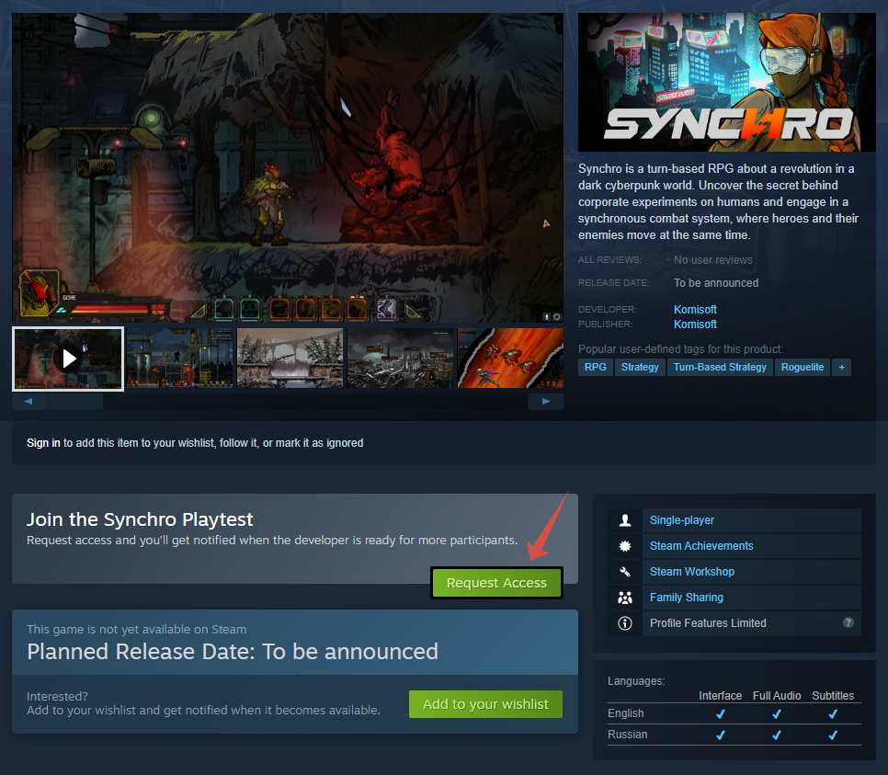This screenshot has height=775, width=888.
Task: Click the Steam Workshop wrench icon
Action: [625, 572]
